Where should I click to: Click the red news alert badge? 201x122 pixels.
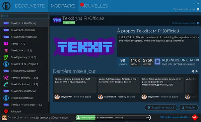click(x=82, y=5)
